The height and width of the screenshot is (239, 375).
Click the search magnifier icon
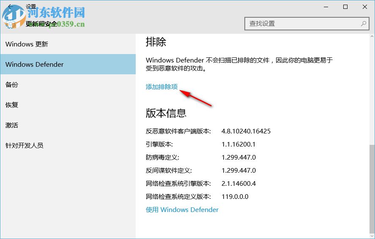click(x=363, y=23)
